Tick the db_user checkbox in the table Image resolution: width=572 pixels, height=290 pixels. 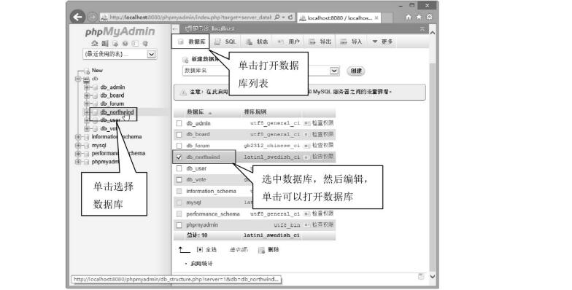(x=179, y=169)
